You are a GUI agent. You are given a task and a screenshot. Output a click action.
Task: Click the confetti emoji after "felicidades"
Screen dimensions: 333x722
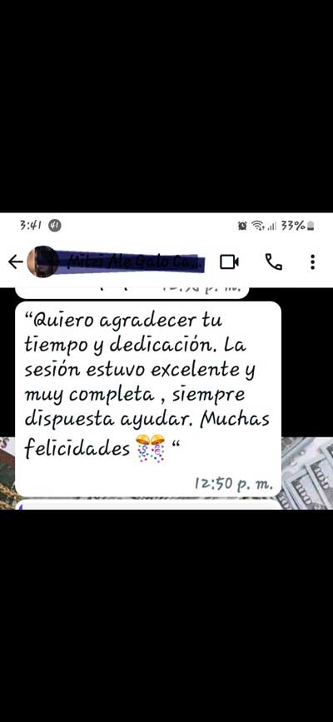pyautogui.click(x=150, y=448)
